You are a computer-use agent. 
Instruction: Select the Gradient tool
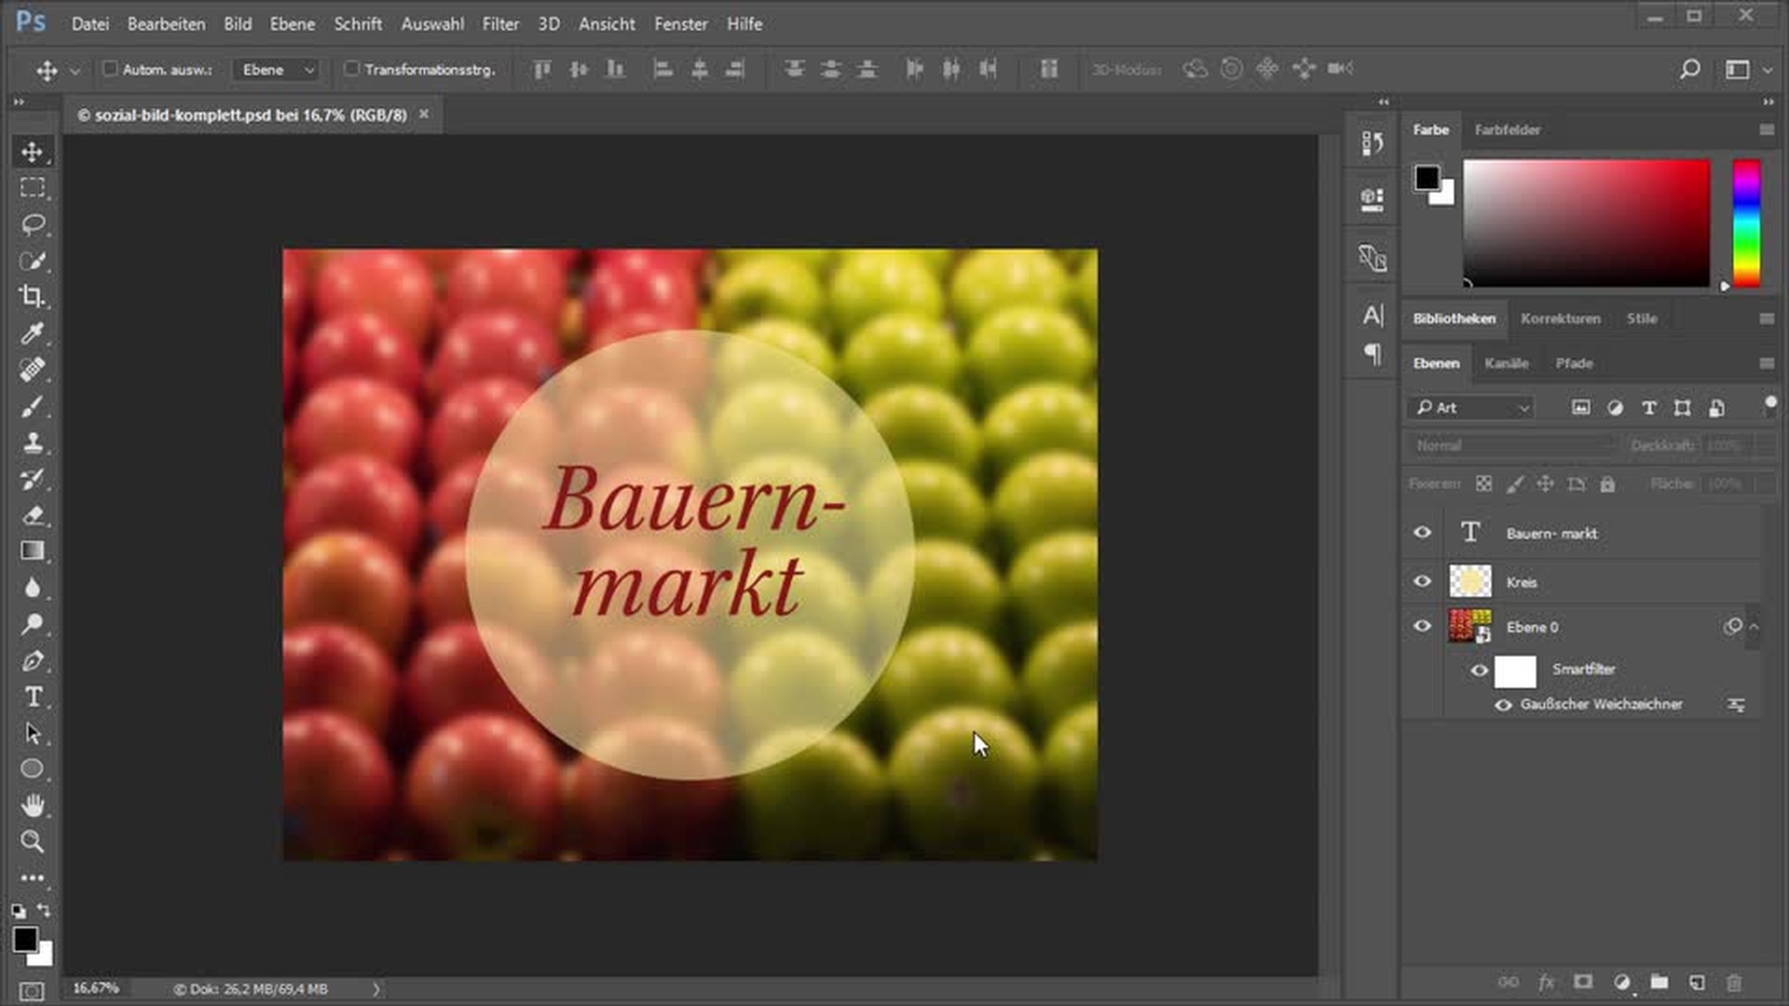coord(32,551)
